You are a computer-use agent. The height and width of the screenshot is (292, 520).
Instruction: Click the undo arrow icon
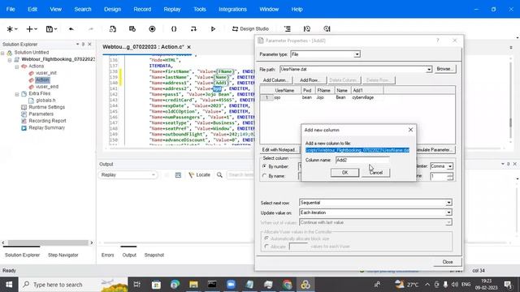click(x=71, y=29)
